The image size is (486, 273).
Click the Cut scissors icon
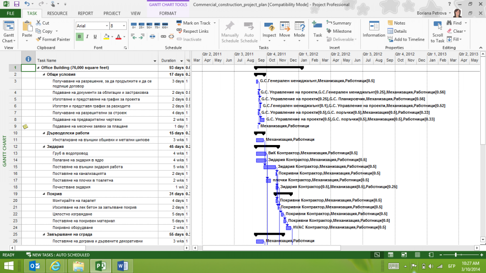pyautogui.click(x=38, y=23)
